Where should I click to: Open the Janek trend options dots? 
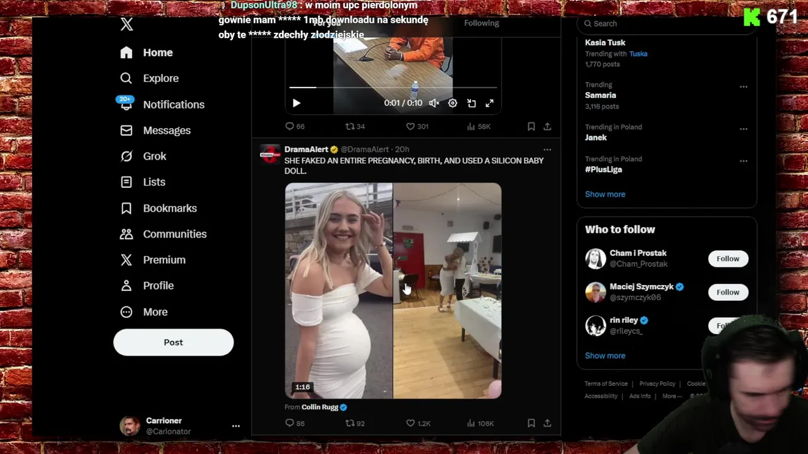(744, 129)
